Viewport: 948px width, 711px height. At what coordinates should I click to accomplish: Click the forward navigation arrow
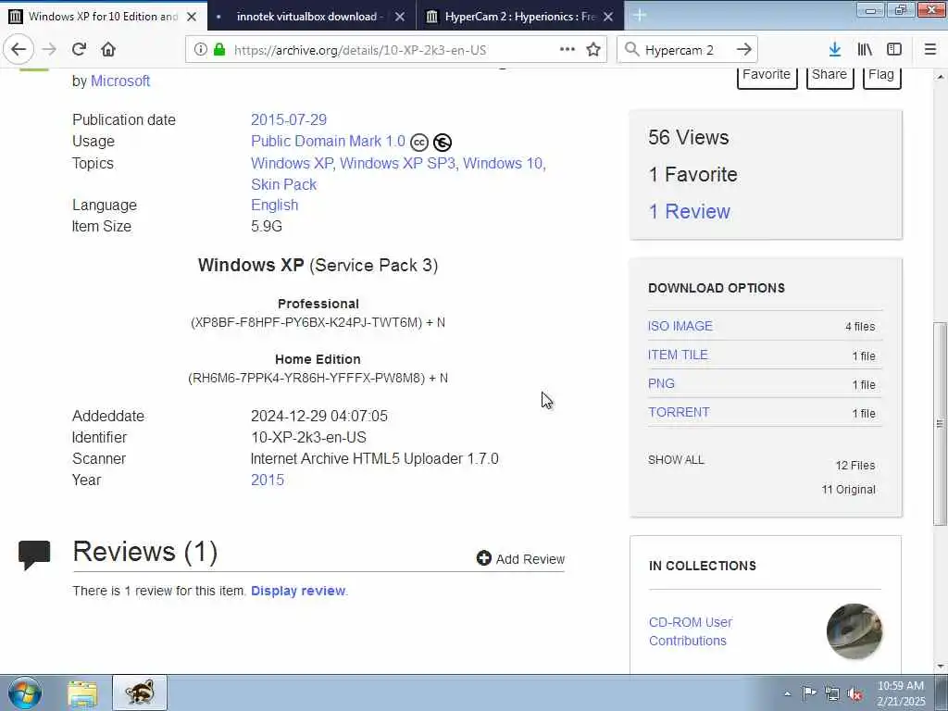click(x=49, y=50)
